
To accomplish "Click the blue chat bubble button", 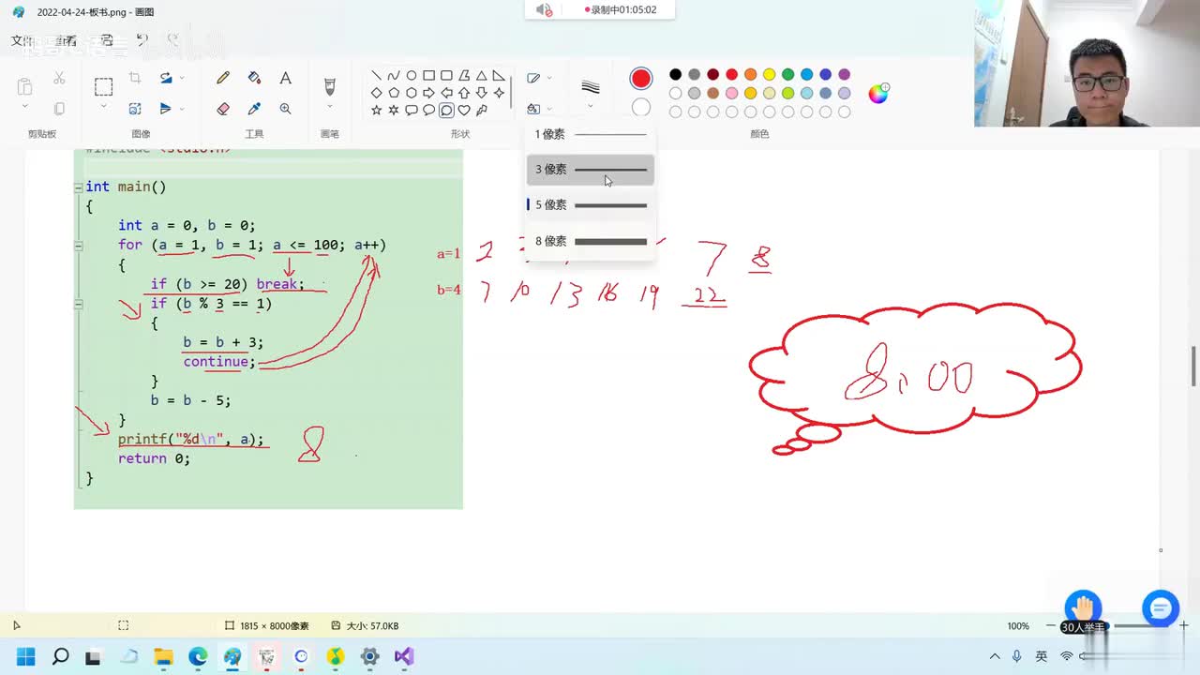I will click(1160, 608).
